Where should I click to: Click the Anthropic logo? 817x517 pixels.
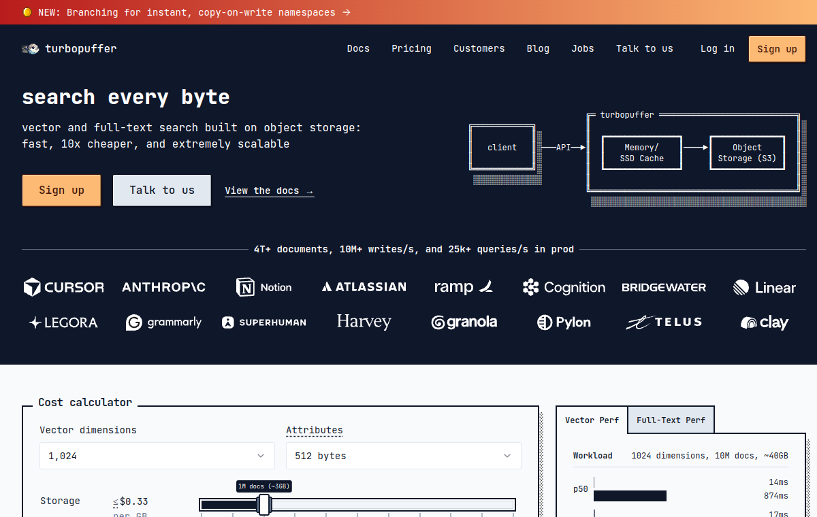pos(163,287)
